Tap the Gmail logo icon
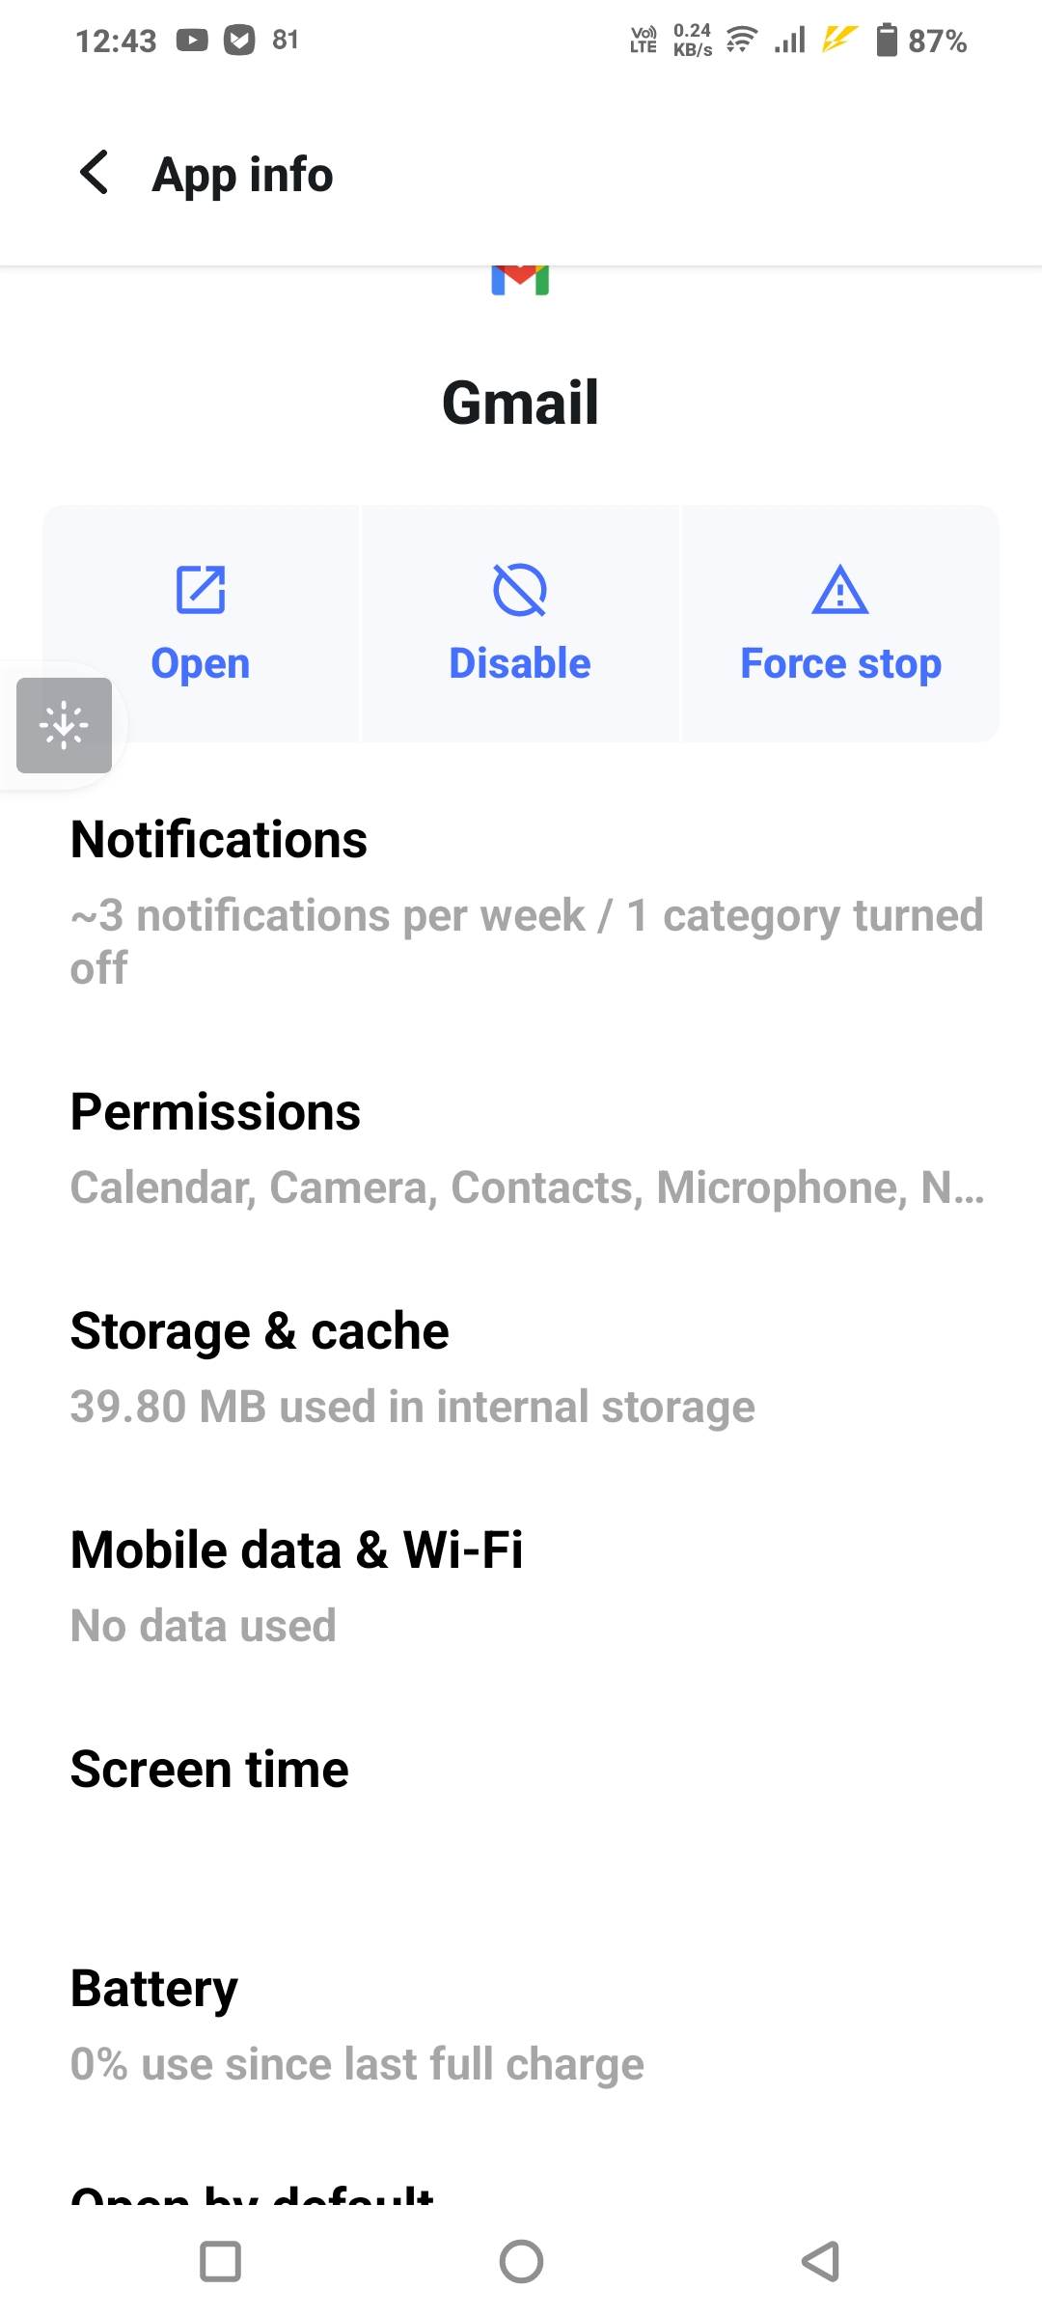1042x2317 pixels. (x=520, y=280)
